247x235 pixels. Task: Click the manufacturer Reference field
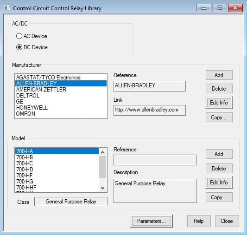150,86
